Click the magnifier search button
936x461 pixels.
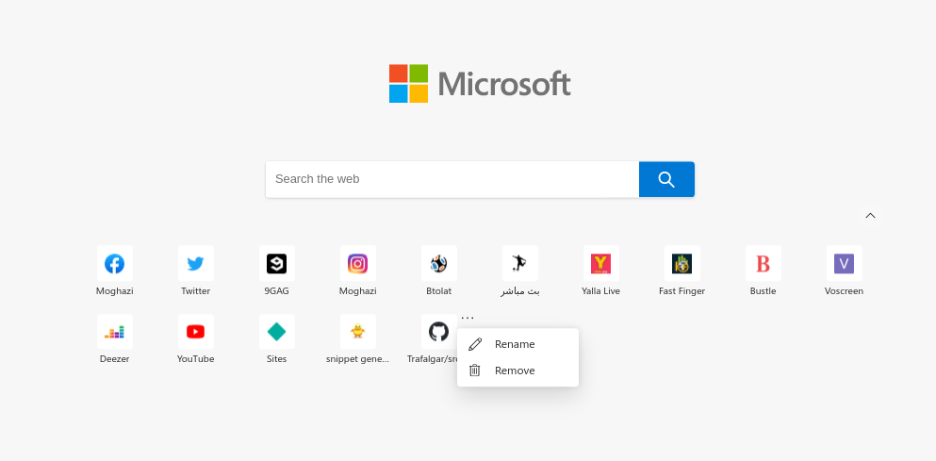click(x=666, y=179)
